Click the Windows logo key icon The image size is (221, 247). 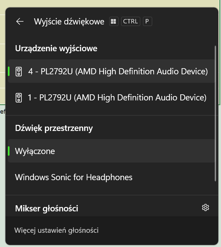(x=114, y=21)
